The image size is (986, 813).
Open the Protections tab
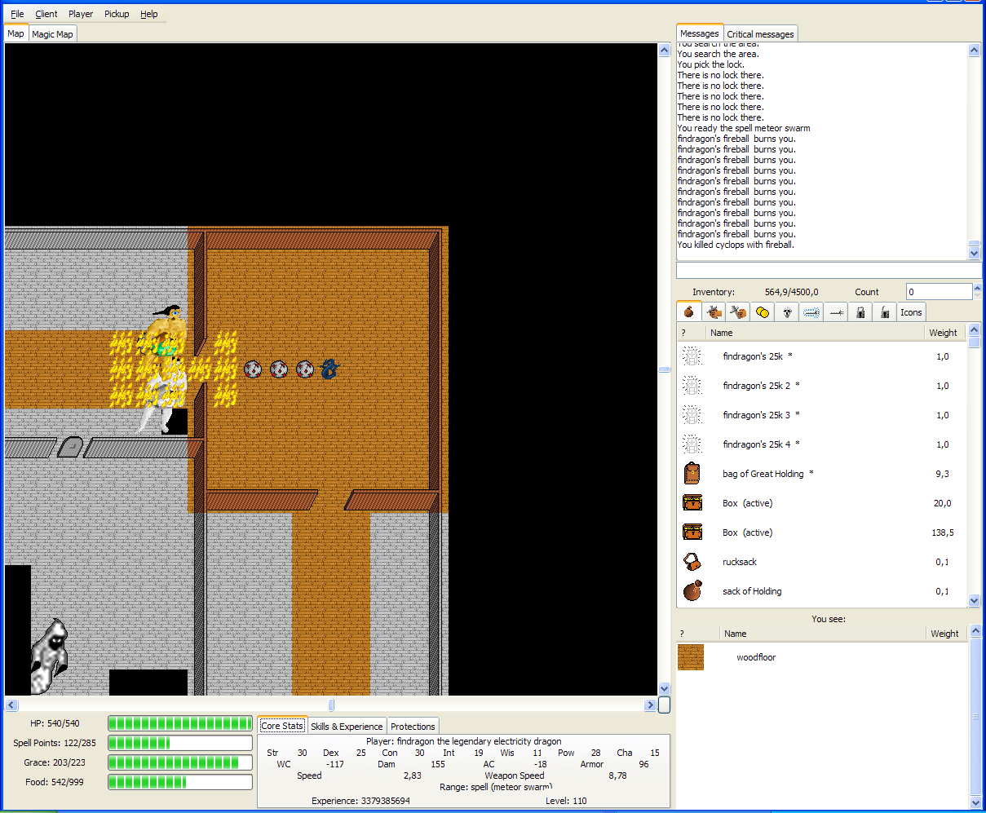click(x=413, y=727)
